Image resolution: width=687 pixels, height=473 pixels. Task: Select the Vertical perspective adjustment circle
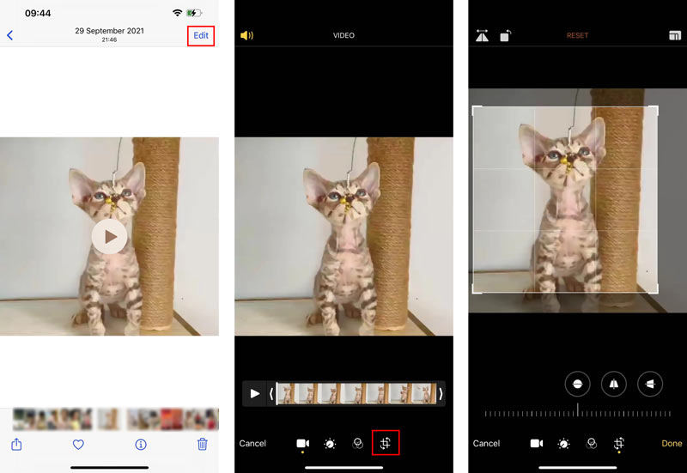[614, 384]
